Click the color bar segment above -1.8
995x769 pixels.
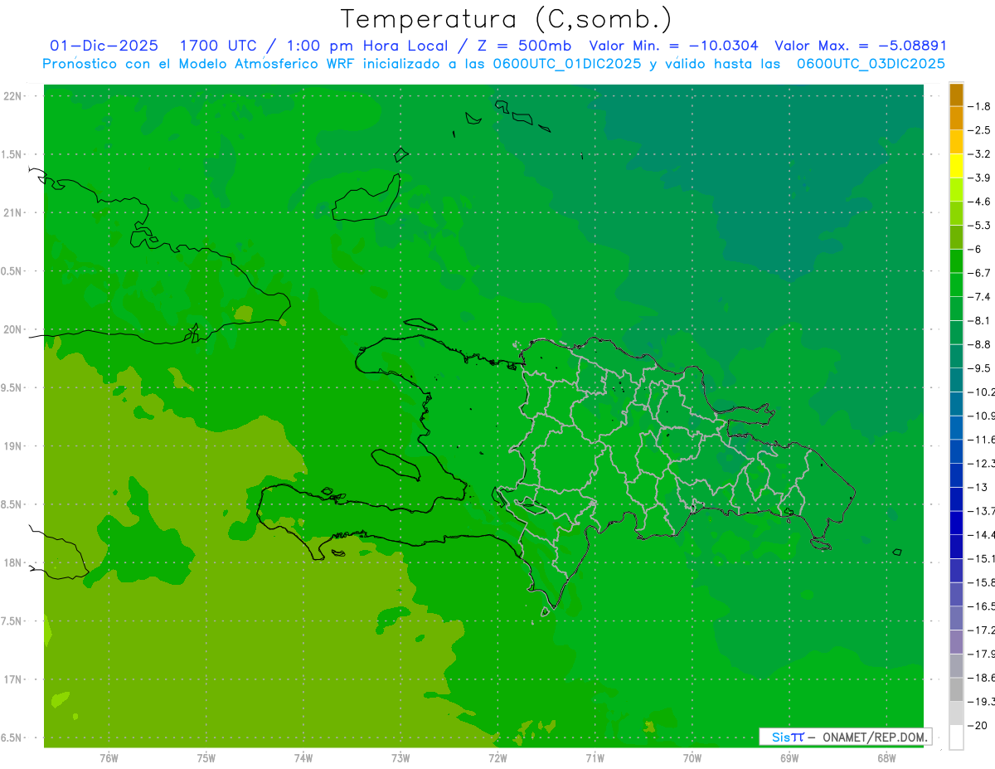tap(956, 95)
